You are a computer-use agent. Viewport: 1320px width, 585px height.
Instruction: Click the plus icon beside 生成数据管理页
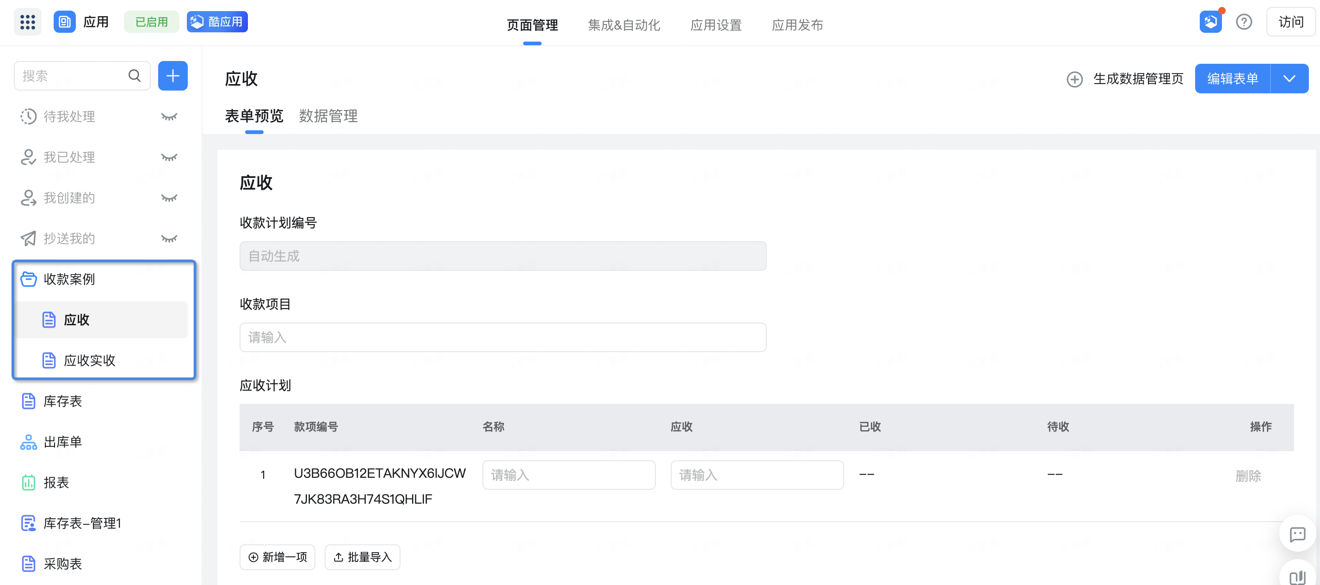tap(1074, 79)
